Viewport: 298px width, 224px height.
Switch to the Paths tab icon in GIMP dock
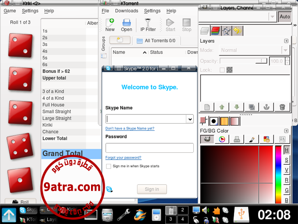click(226, 31)
